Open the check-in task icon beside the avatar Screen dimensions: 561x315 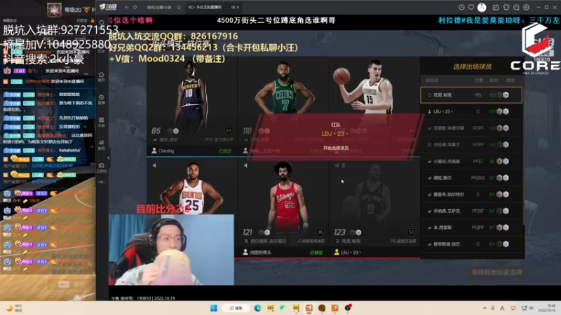coord(496,7)
